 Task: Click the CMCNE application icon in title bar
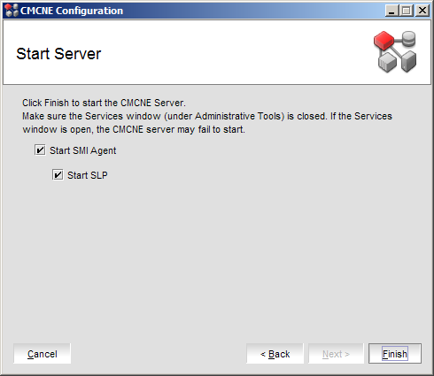pos(12,11)
